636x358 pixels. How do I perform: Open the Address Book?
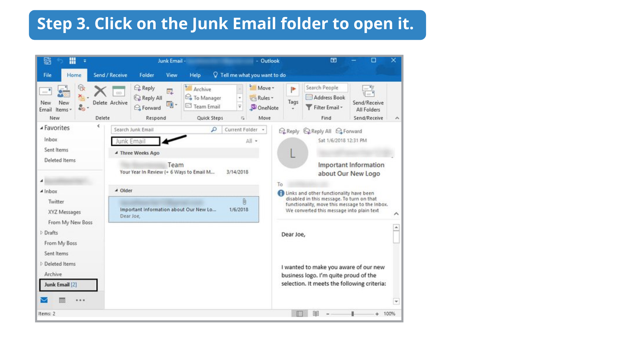pyautogui.click(x=326, y=97)
